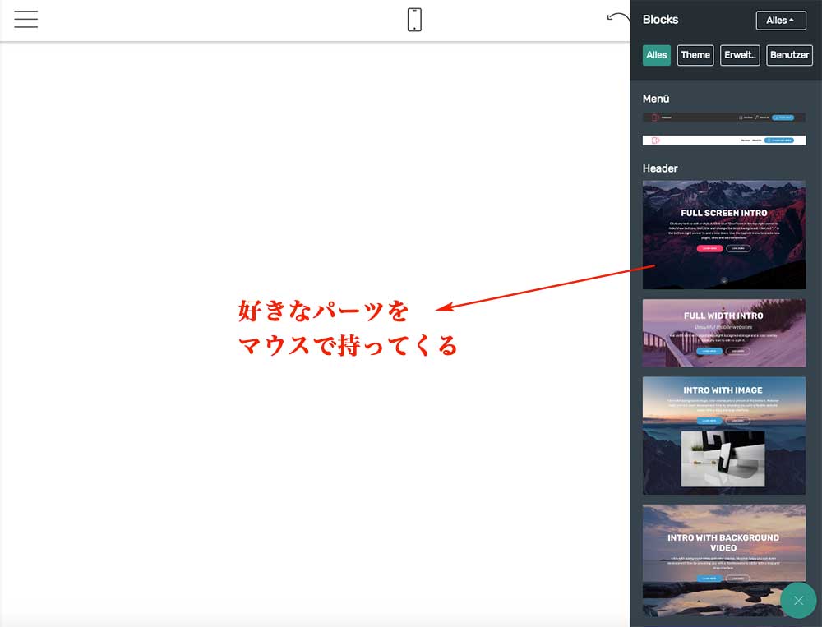Image resolution: width=822 pixels, height=627 pixels.
Task: Click the red pill button in Full Screen Intro
Action: [x=709, y=248]
